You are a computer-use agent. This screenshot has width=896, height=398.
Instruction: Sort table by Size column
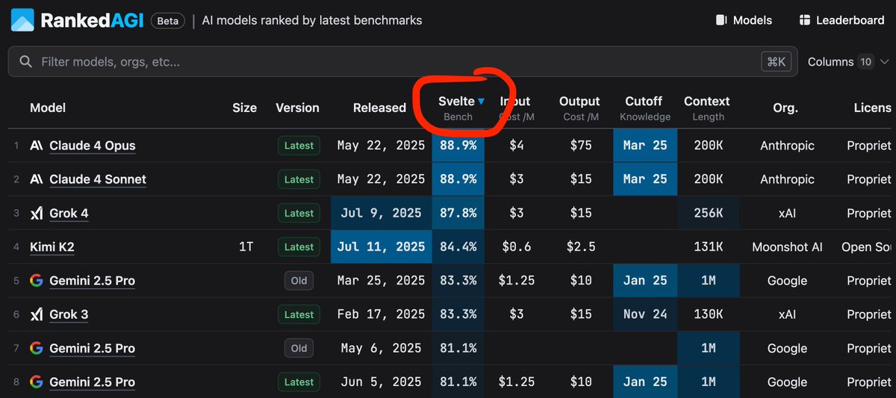244,108
